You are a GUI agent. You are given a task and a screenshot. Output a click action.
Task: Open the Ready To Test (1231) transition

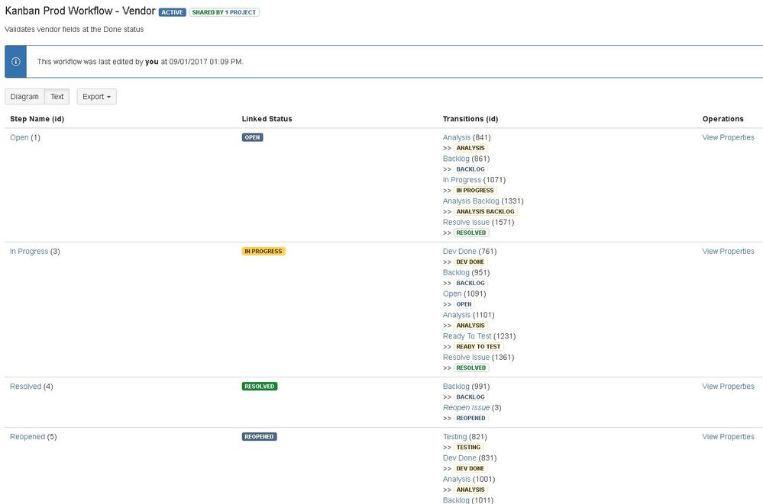467,336
